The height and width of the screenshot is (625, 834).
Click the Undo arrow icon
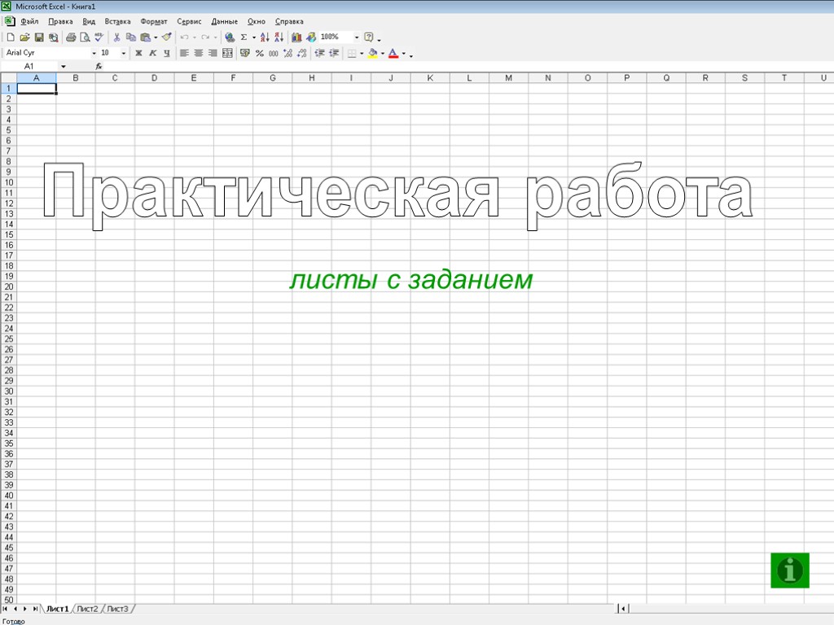pos(184,37)
